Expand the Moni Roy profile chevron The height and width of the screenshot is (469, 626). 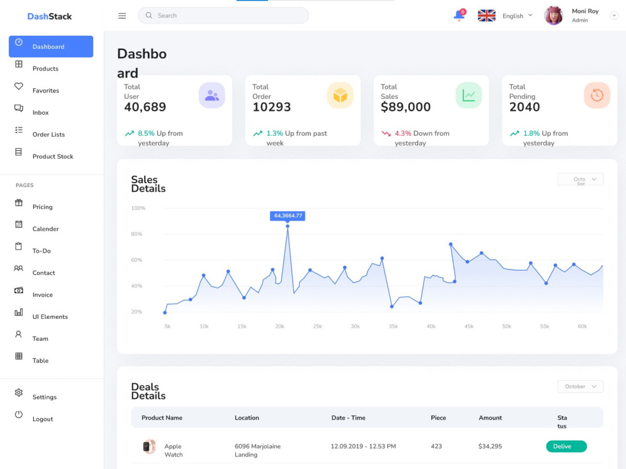614,16
